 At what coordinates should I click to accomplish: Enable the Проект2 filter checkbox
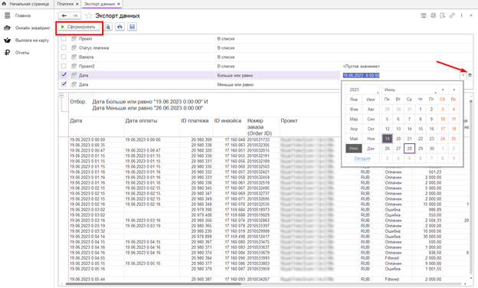click(64, 66)
